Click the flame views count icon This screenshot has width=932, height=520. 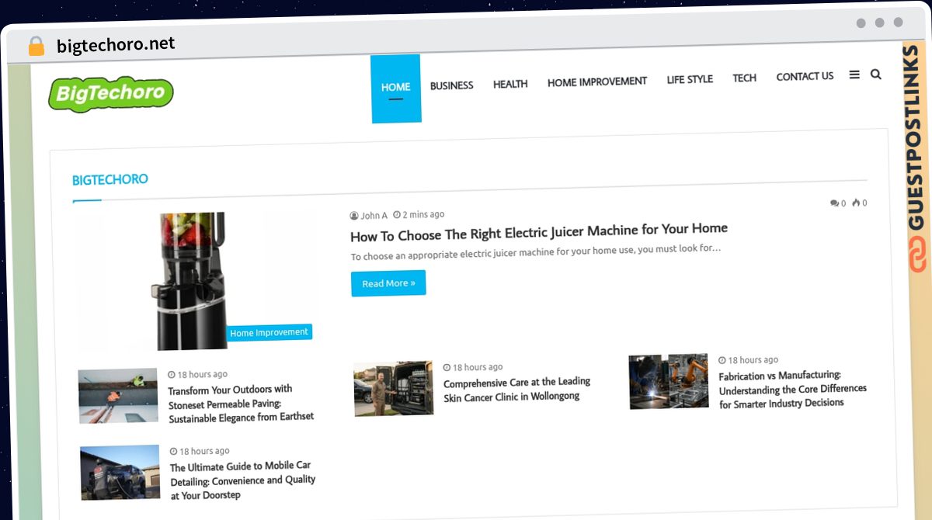(x=856, y=203)
